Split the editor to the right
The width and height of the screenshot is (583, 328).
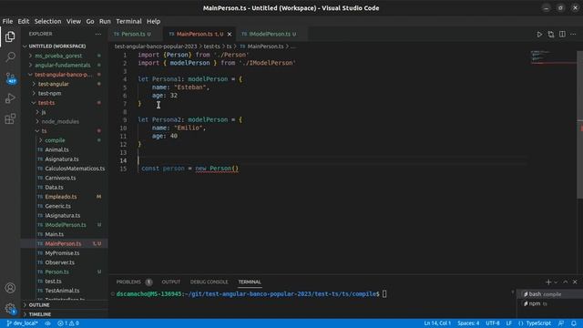pyautogui.click(x=562, y=35)
